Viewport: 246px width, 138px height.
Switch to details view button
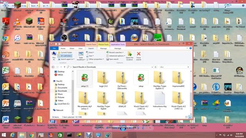click(186, 117)
